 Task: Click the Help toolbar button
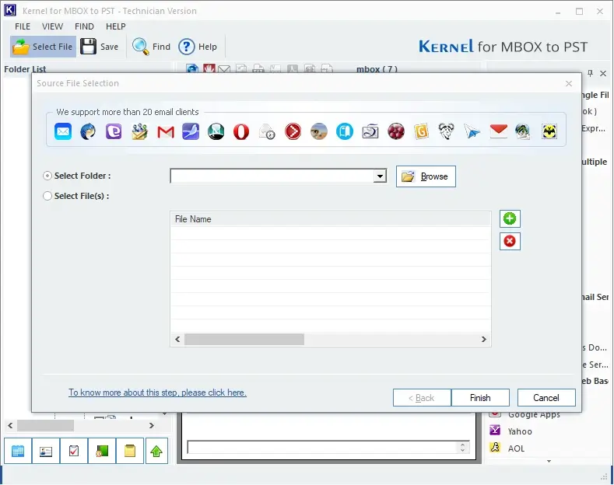198,47
